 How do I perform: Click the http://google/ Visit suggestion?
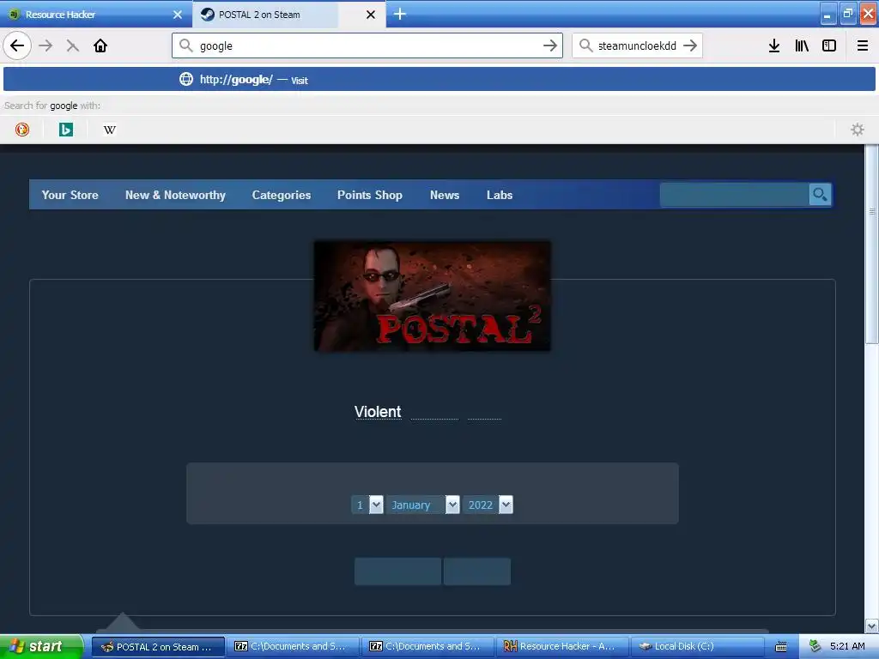(x=439, y=80)
